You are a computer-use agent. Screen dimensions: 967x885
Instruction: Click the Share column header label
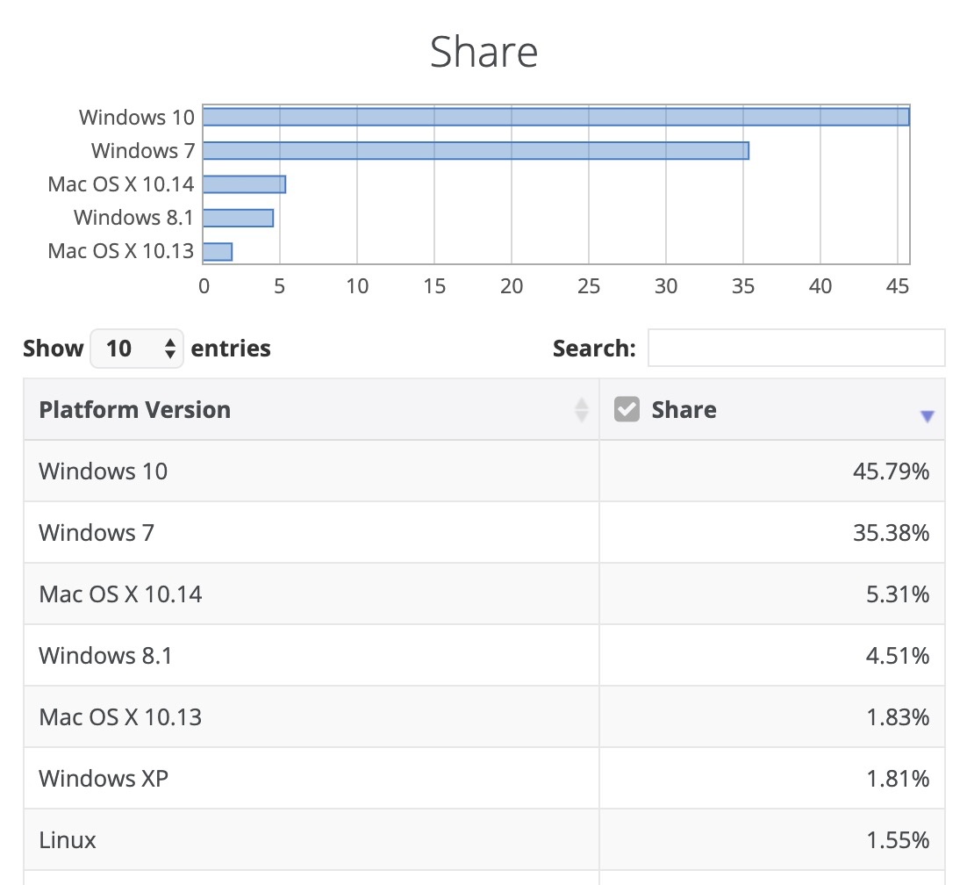(684, 410)
